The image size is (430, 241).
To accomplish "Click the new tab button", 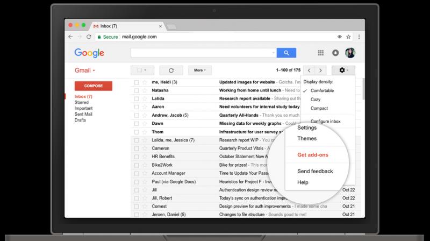I will click(171, 26).
